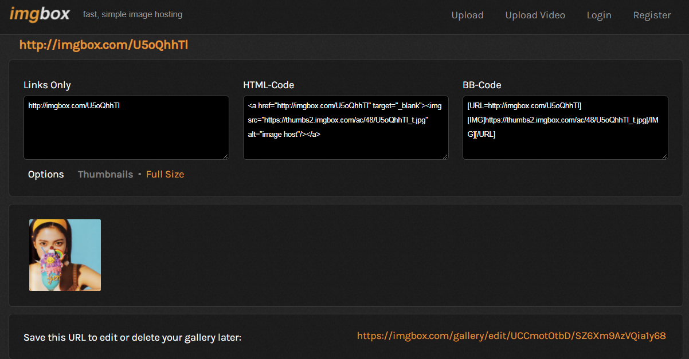Open the Upload Video page
The height and width of the screenshot is (359, 689).
click(535, 15)
